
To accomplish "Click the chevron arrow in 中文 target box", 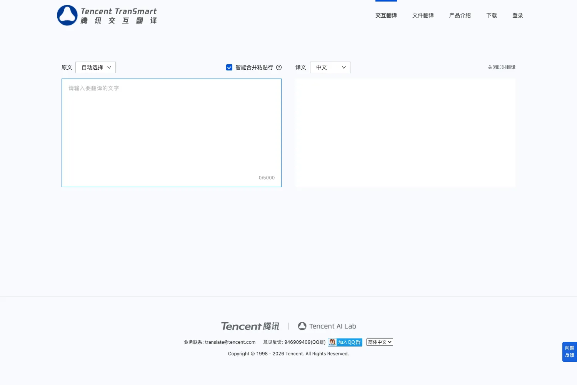I will coord(344,67).
